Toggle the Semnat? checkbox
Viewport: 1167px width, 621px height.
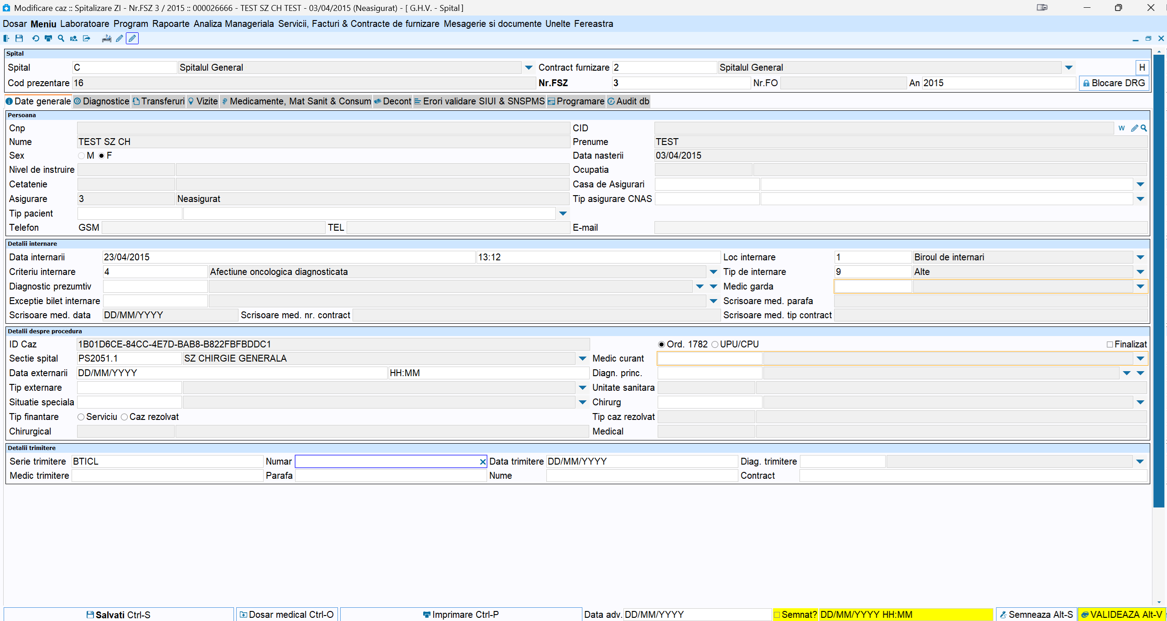pos(777,615)
